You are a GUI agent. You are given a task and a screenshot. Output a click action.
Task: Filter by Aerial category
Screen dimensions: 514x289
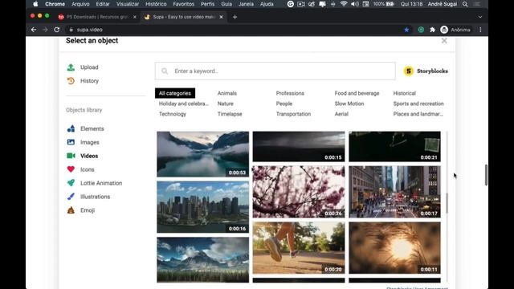[341, 114]
